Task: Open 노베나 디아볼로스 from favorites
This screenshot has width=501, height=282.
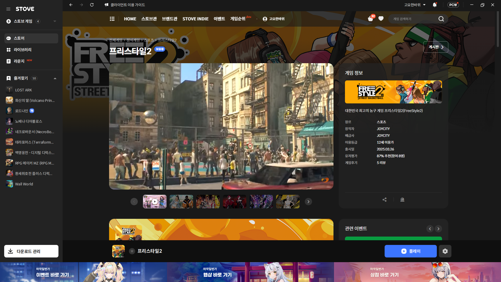Action: tap(31, 121)
